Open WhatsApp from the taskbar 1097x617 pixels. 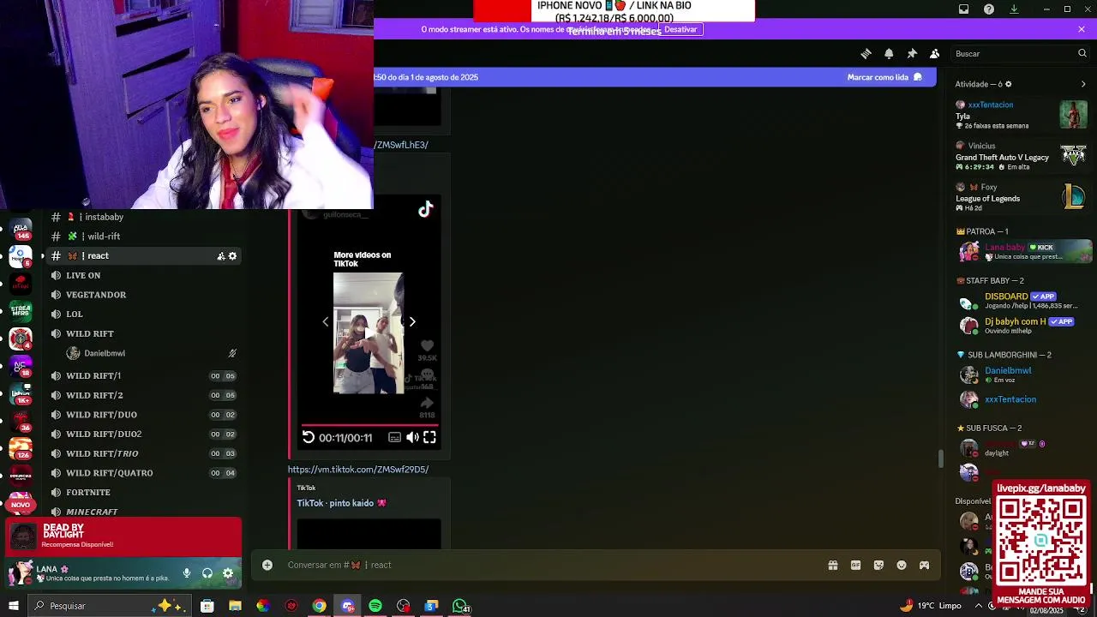(460, 606)
